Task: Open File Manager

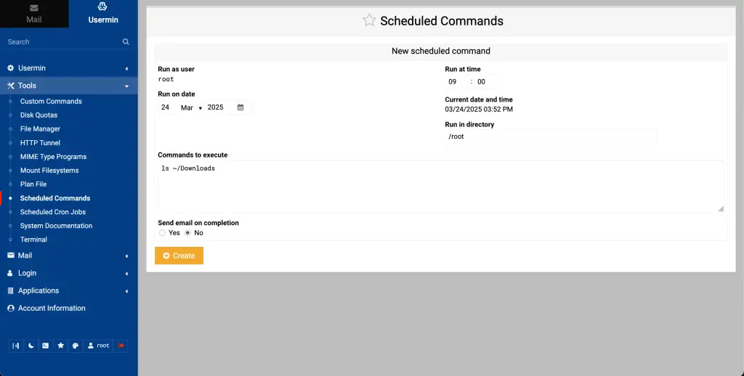Action: point(41,129)
